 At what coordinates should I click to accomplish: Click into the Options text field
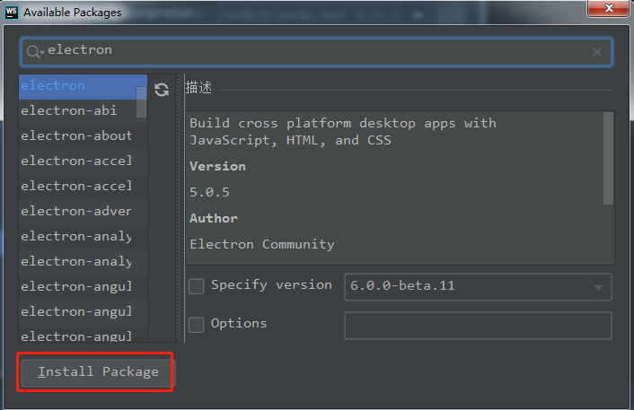point(478,325)
